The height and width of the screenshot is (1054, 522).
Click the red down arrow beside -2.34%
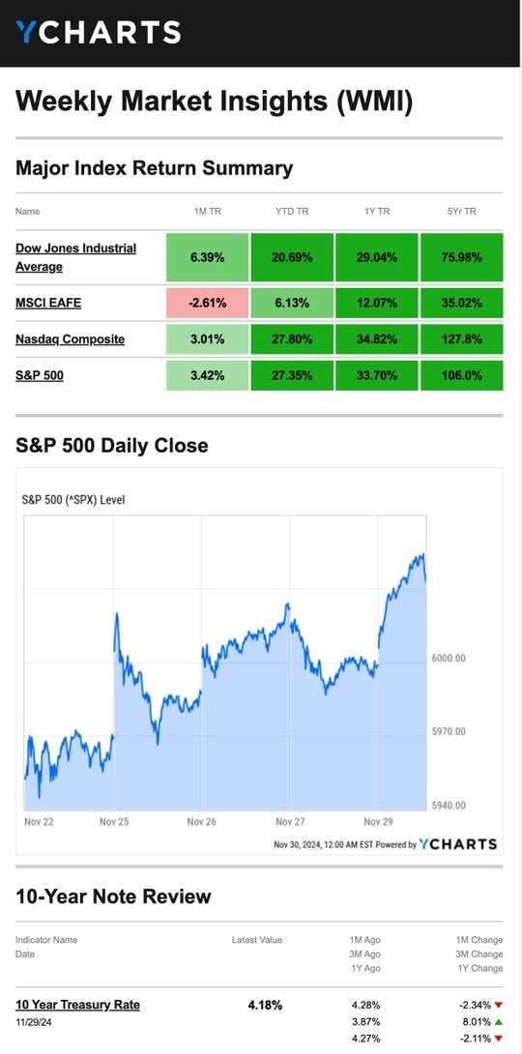pyautogui.click(x=499, y=1006)
